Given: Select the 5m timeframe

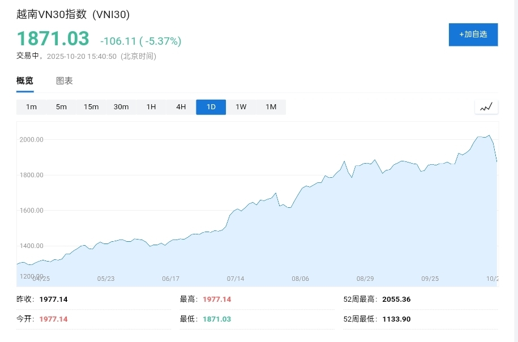Looking at the screenshot, I should pos(61,107).
